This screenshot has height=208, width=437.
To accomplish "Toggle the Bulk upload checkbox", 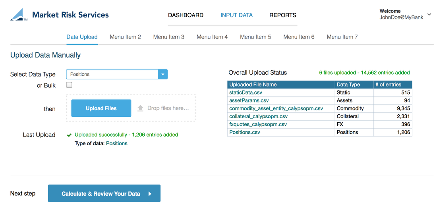I will coord(69,85).
